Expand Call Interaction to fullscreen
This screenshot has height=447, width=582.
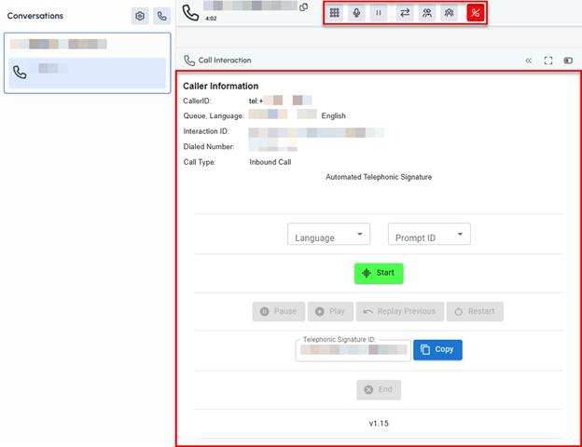coord(548,61)
